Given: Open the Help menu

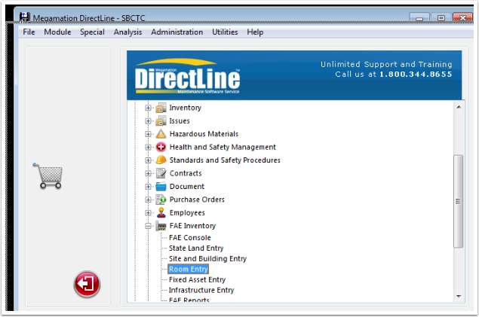Looking at the screenshot, I should tap(255, 32).
